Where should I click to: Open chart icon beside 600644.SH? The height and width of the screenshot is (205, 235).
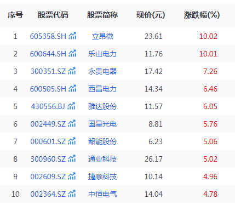point(72,53)
